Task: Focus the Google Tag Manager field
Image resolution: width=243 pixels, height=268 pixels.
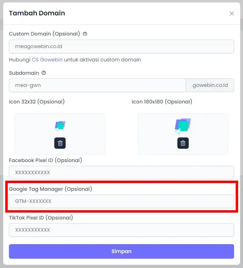Action: (122, 201)
